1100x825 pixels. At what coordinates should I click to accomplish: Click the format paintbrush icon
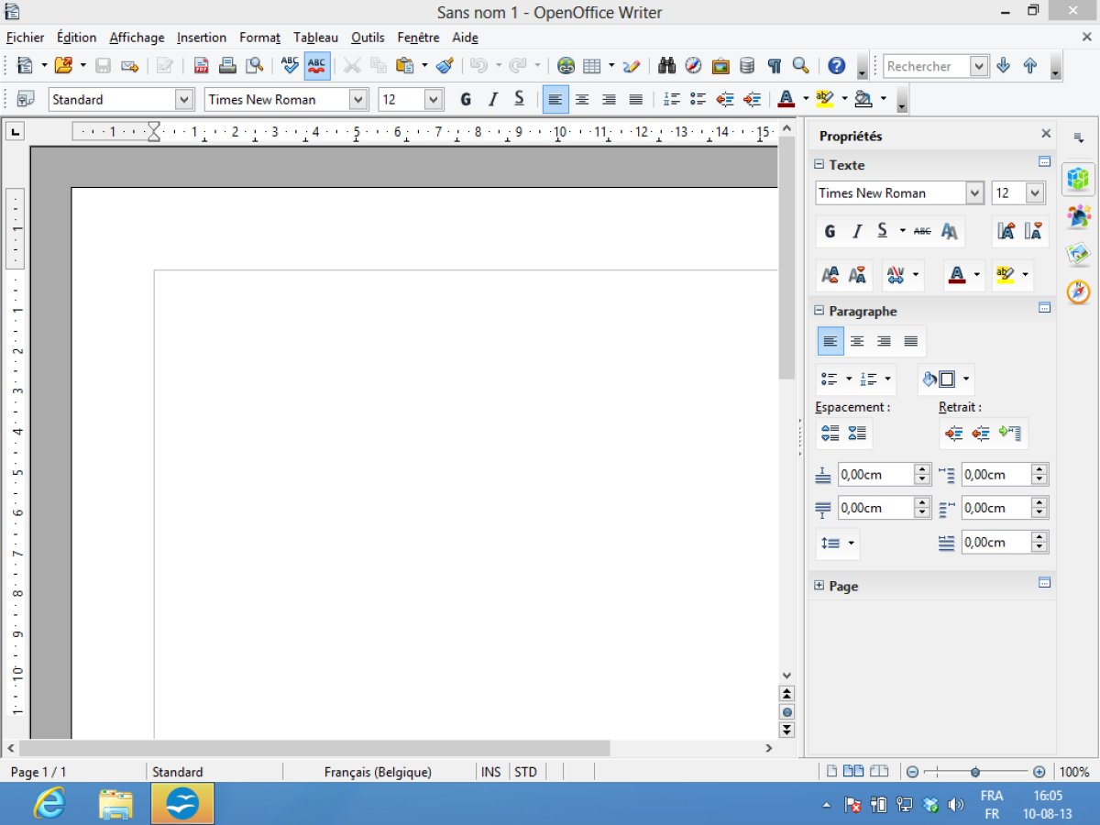pos(445,66)
